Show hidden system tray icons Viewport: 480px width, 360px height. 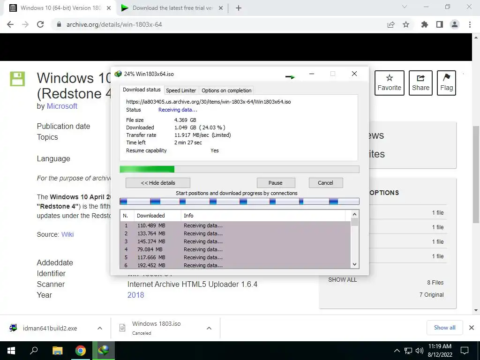click(x=397, y=351)
